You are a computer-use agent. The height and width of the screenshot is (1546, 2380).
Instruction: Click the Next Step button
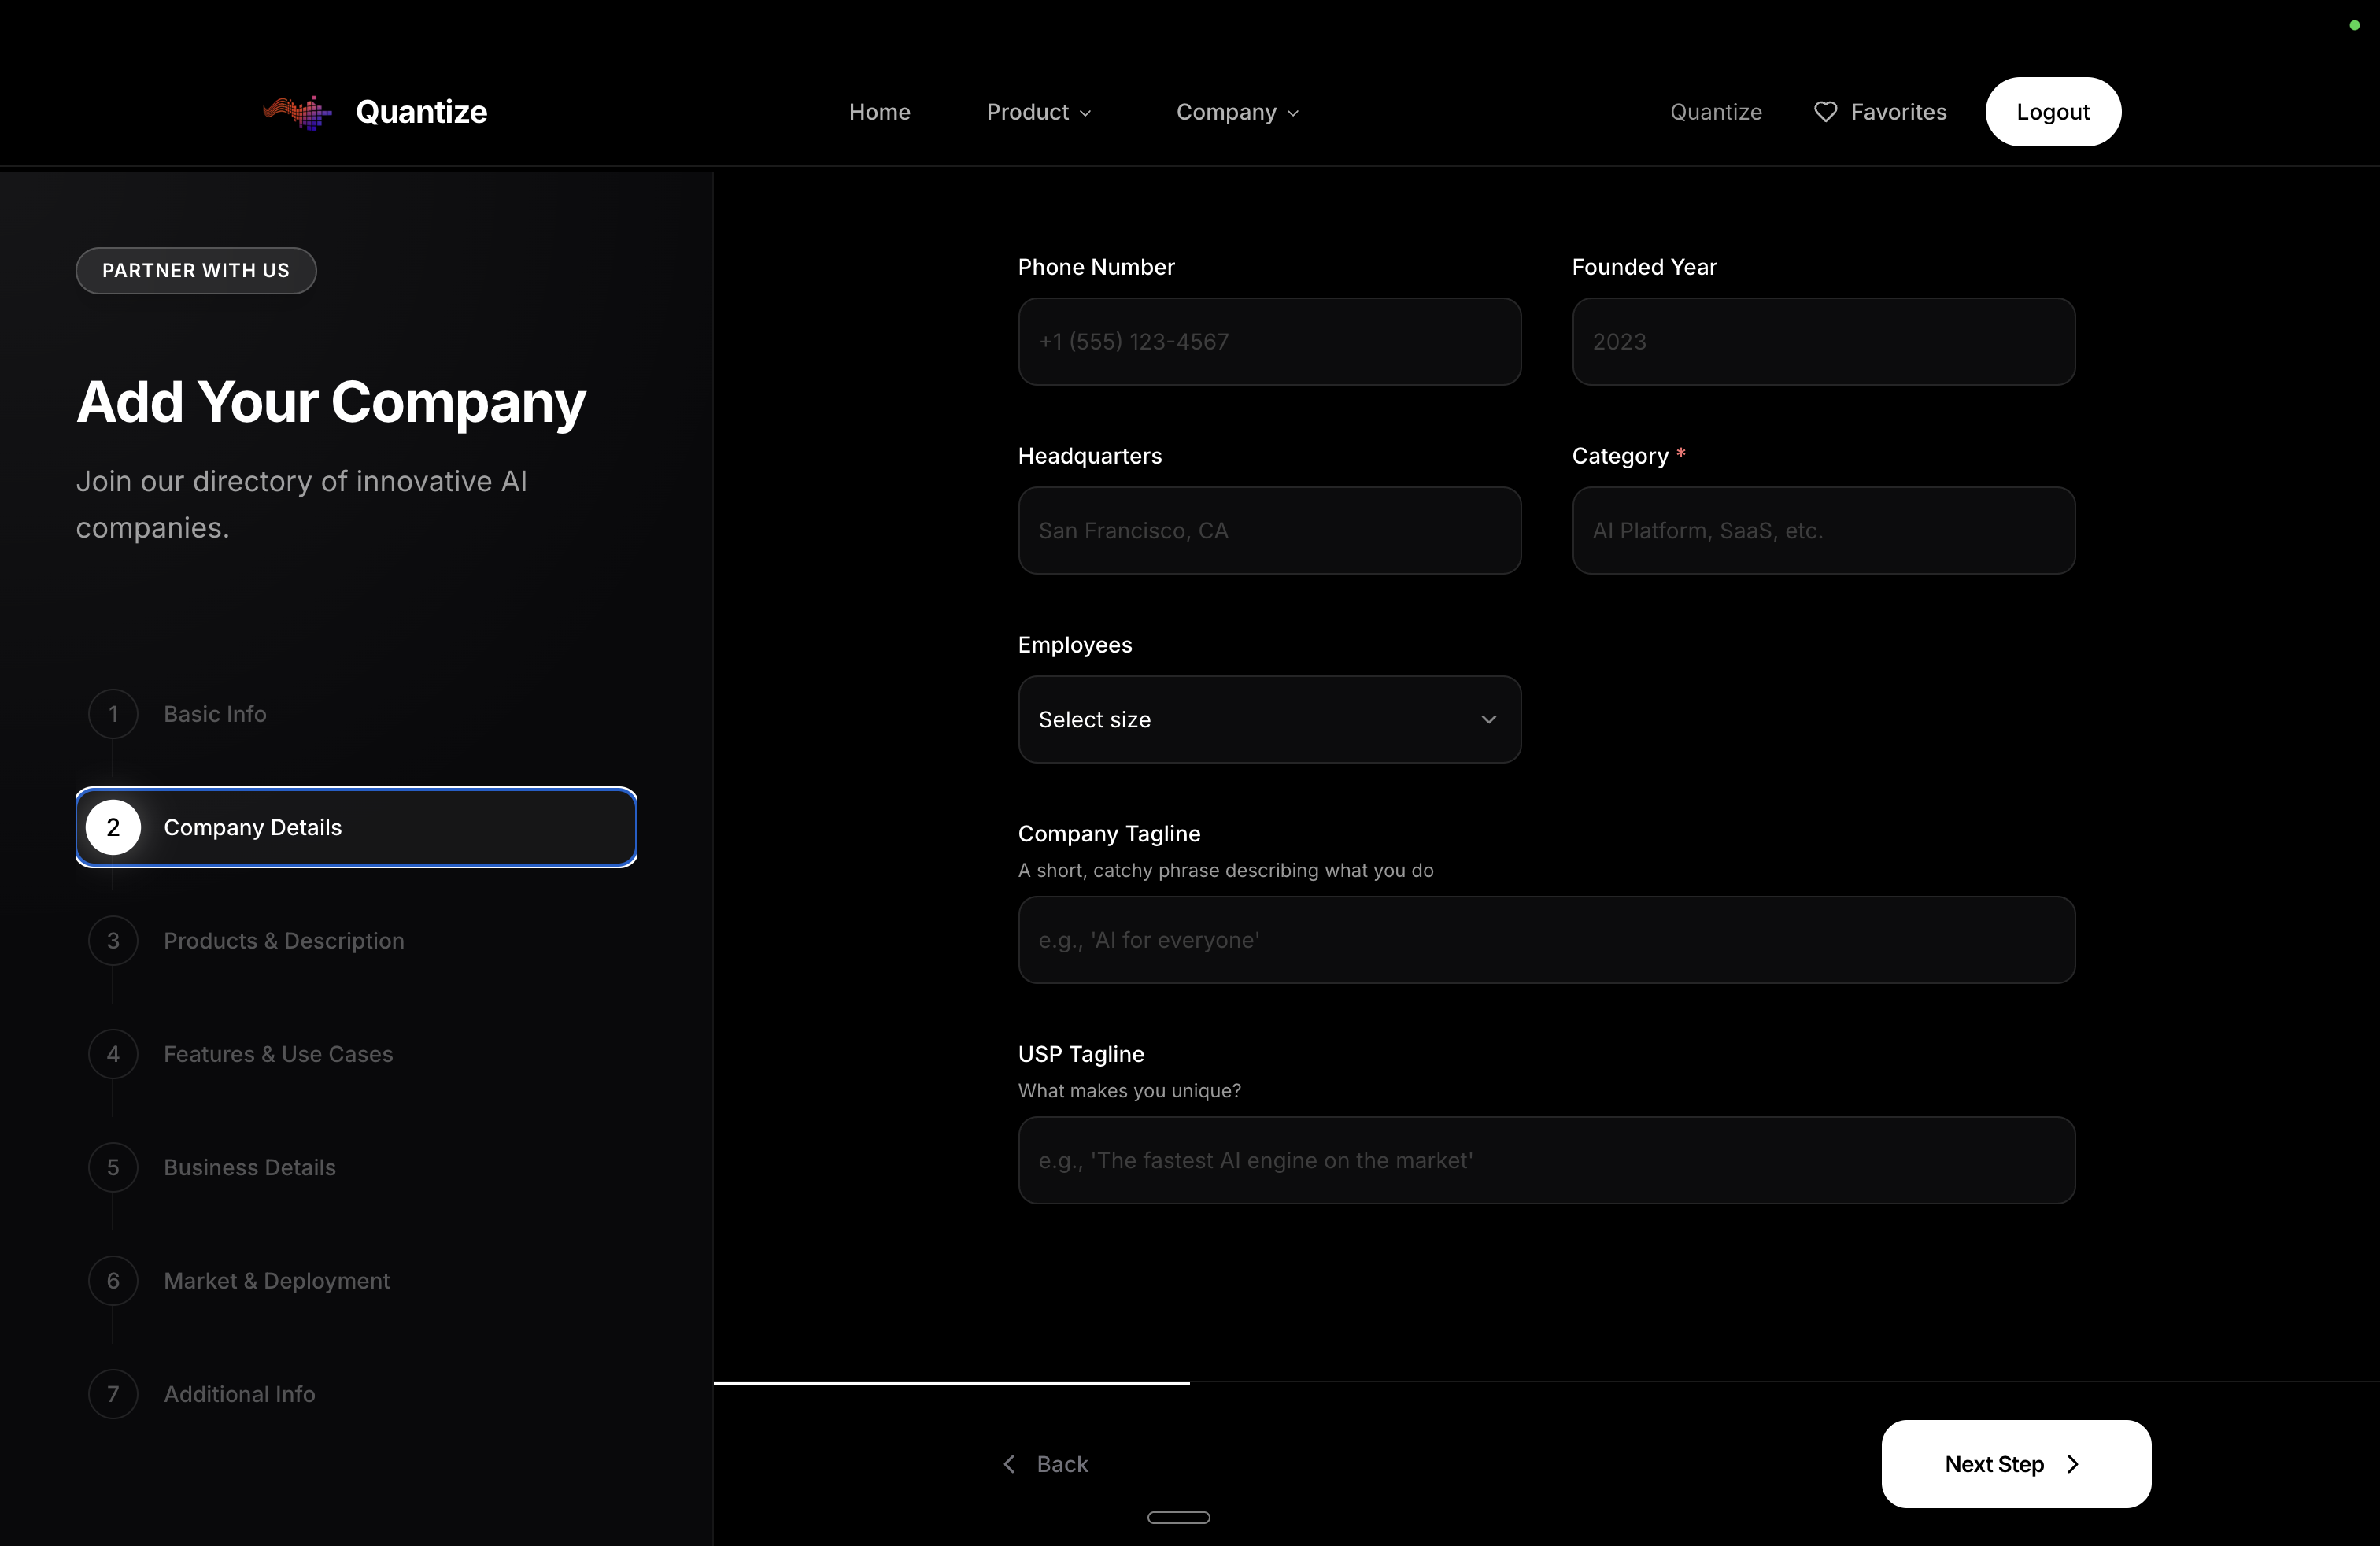click(2015, 1463)
